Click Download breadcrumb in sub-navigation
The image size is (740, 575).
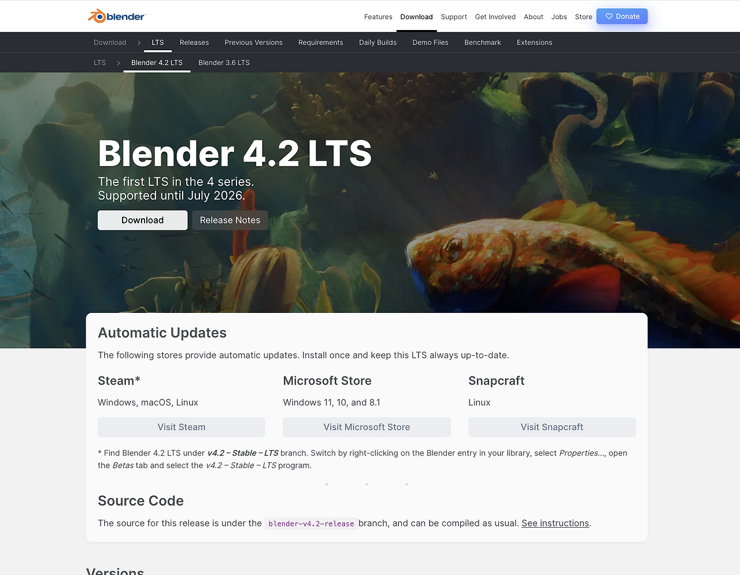click(x=110, y=42)
